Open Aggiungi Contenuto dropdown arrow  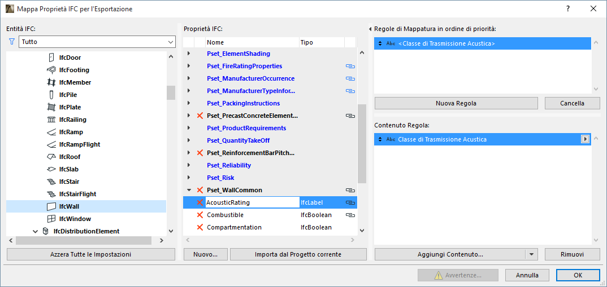point(531,254)
